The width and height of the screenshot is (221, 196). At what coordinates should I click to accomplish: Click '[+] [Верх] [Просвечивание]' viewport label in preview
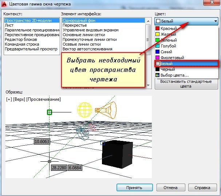point(33,99)
